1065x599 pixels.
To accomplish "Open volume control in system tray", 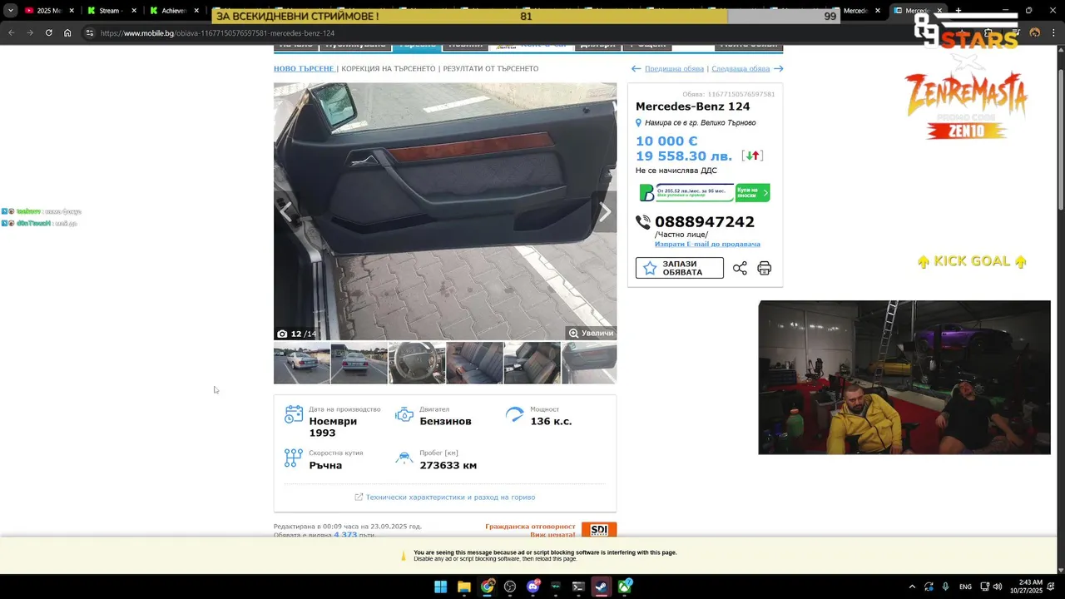I will coord(997,587).
